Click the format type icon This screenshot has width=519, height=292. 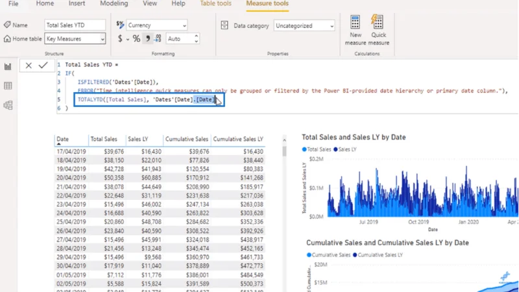point(120,25)
